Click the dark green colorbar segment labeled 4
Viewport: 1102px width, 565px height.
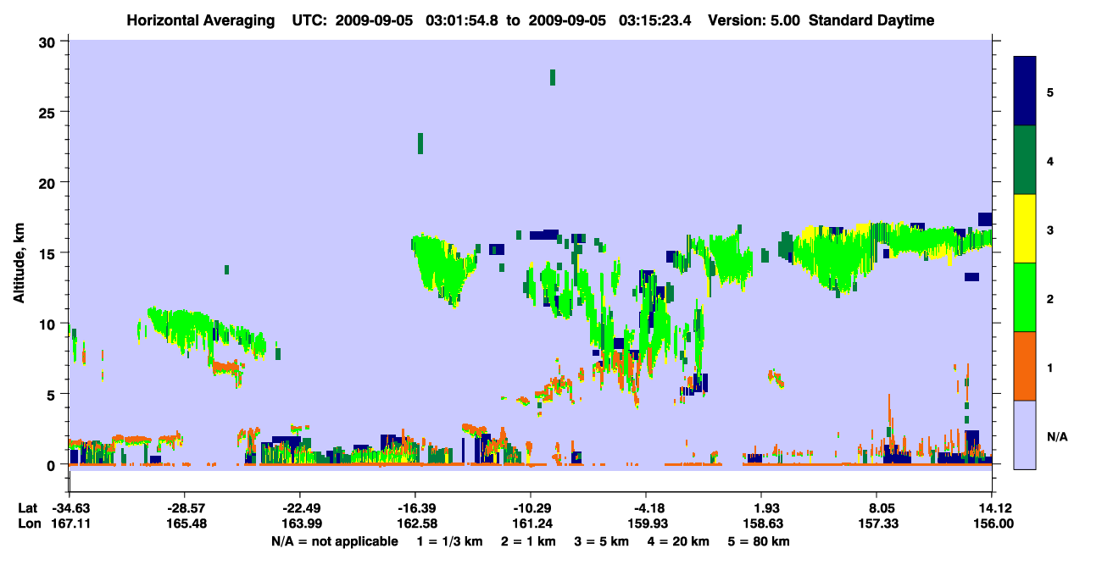[x=1025, y=160]
